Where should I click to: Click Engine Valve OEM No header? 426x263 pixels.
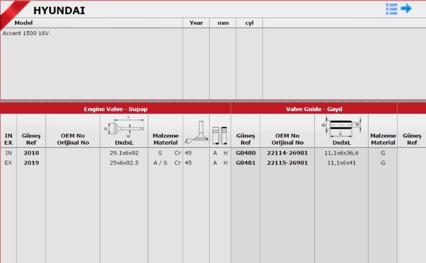pyautogui.click(x=73, y=139)
